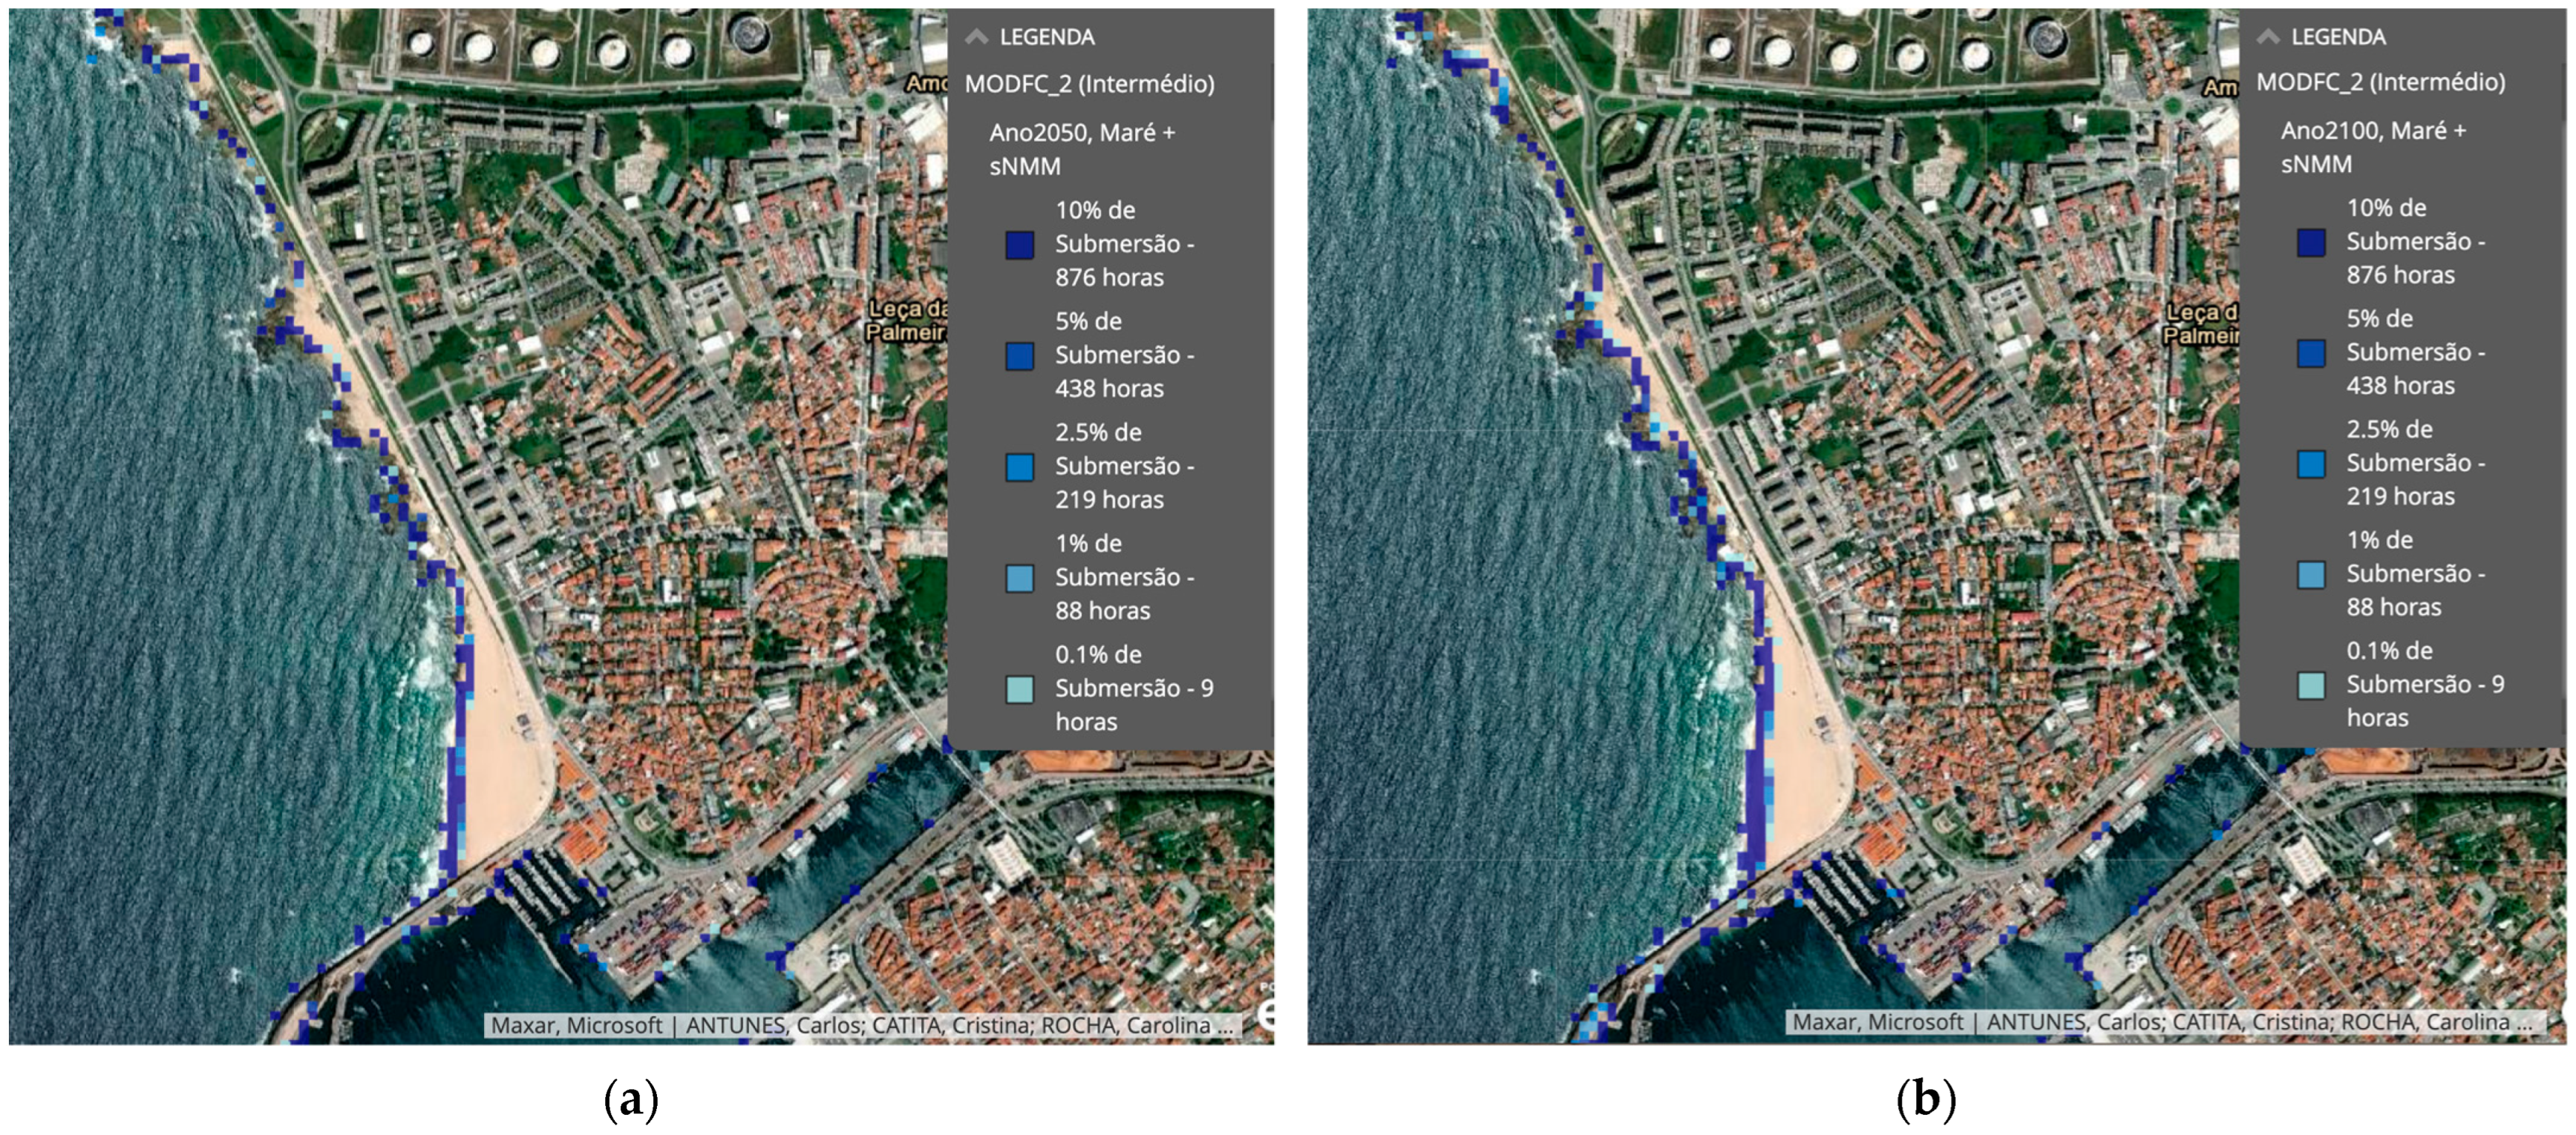Collapse the LEGENDA panel in map (a)
Viewport: 2576px width, 1135px height.
[x=977, y=37]
